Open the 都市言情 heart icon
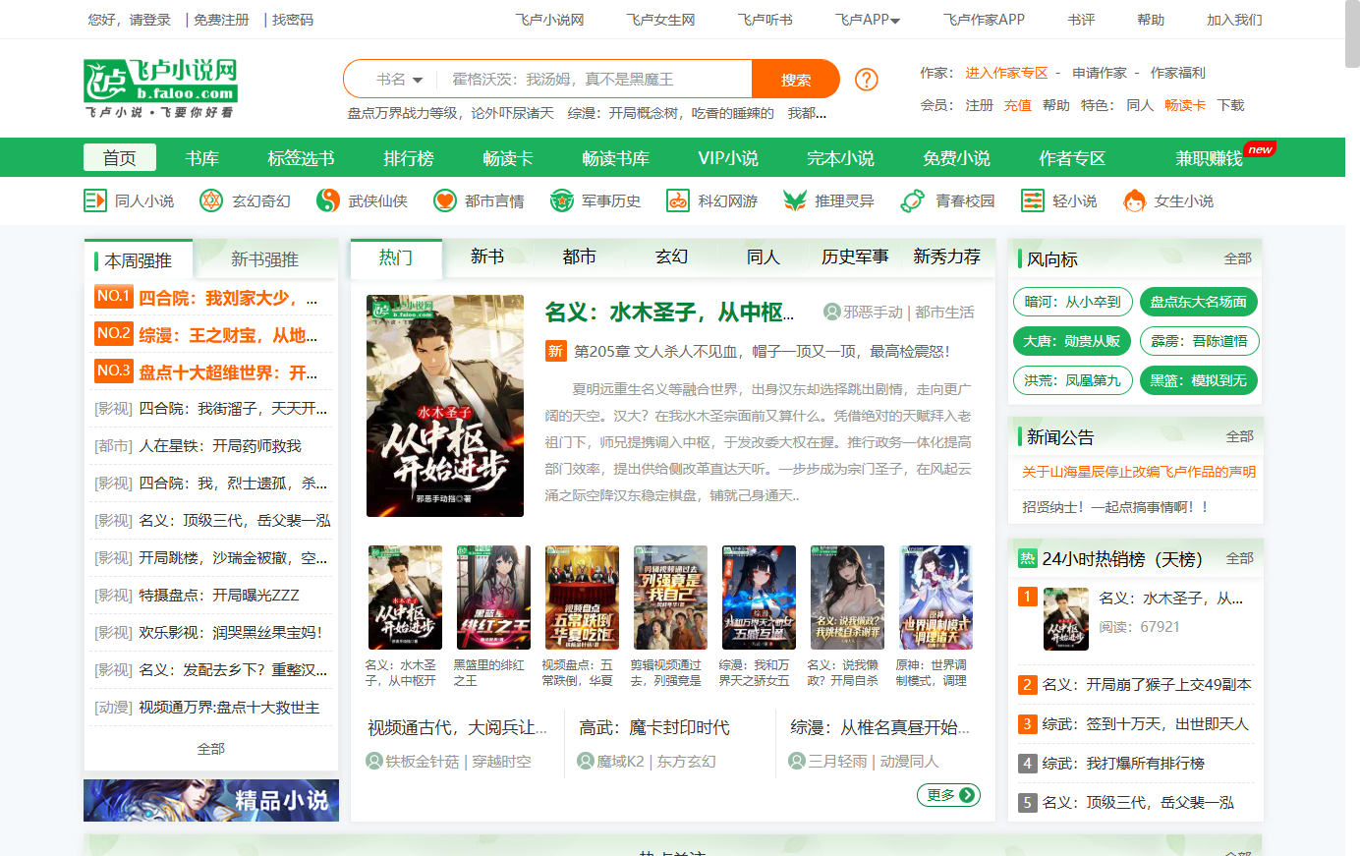Screen dimensions: 1360x856 pos(445,200)
